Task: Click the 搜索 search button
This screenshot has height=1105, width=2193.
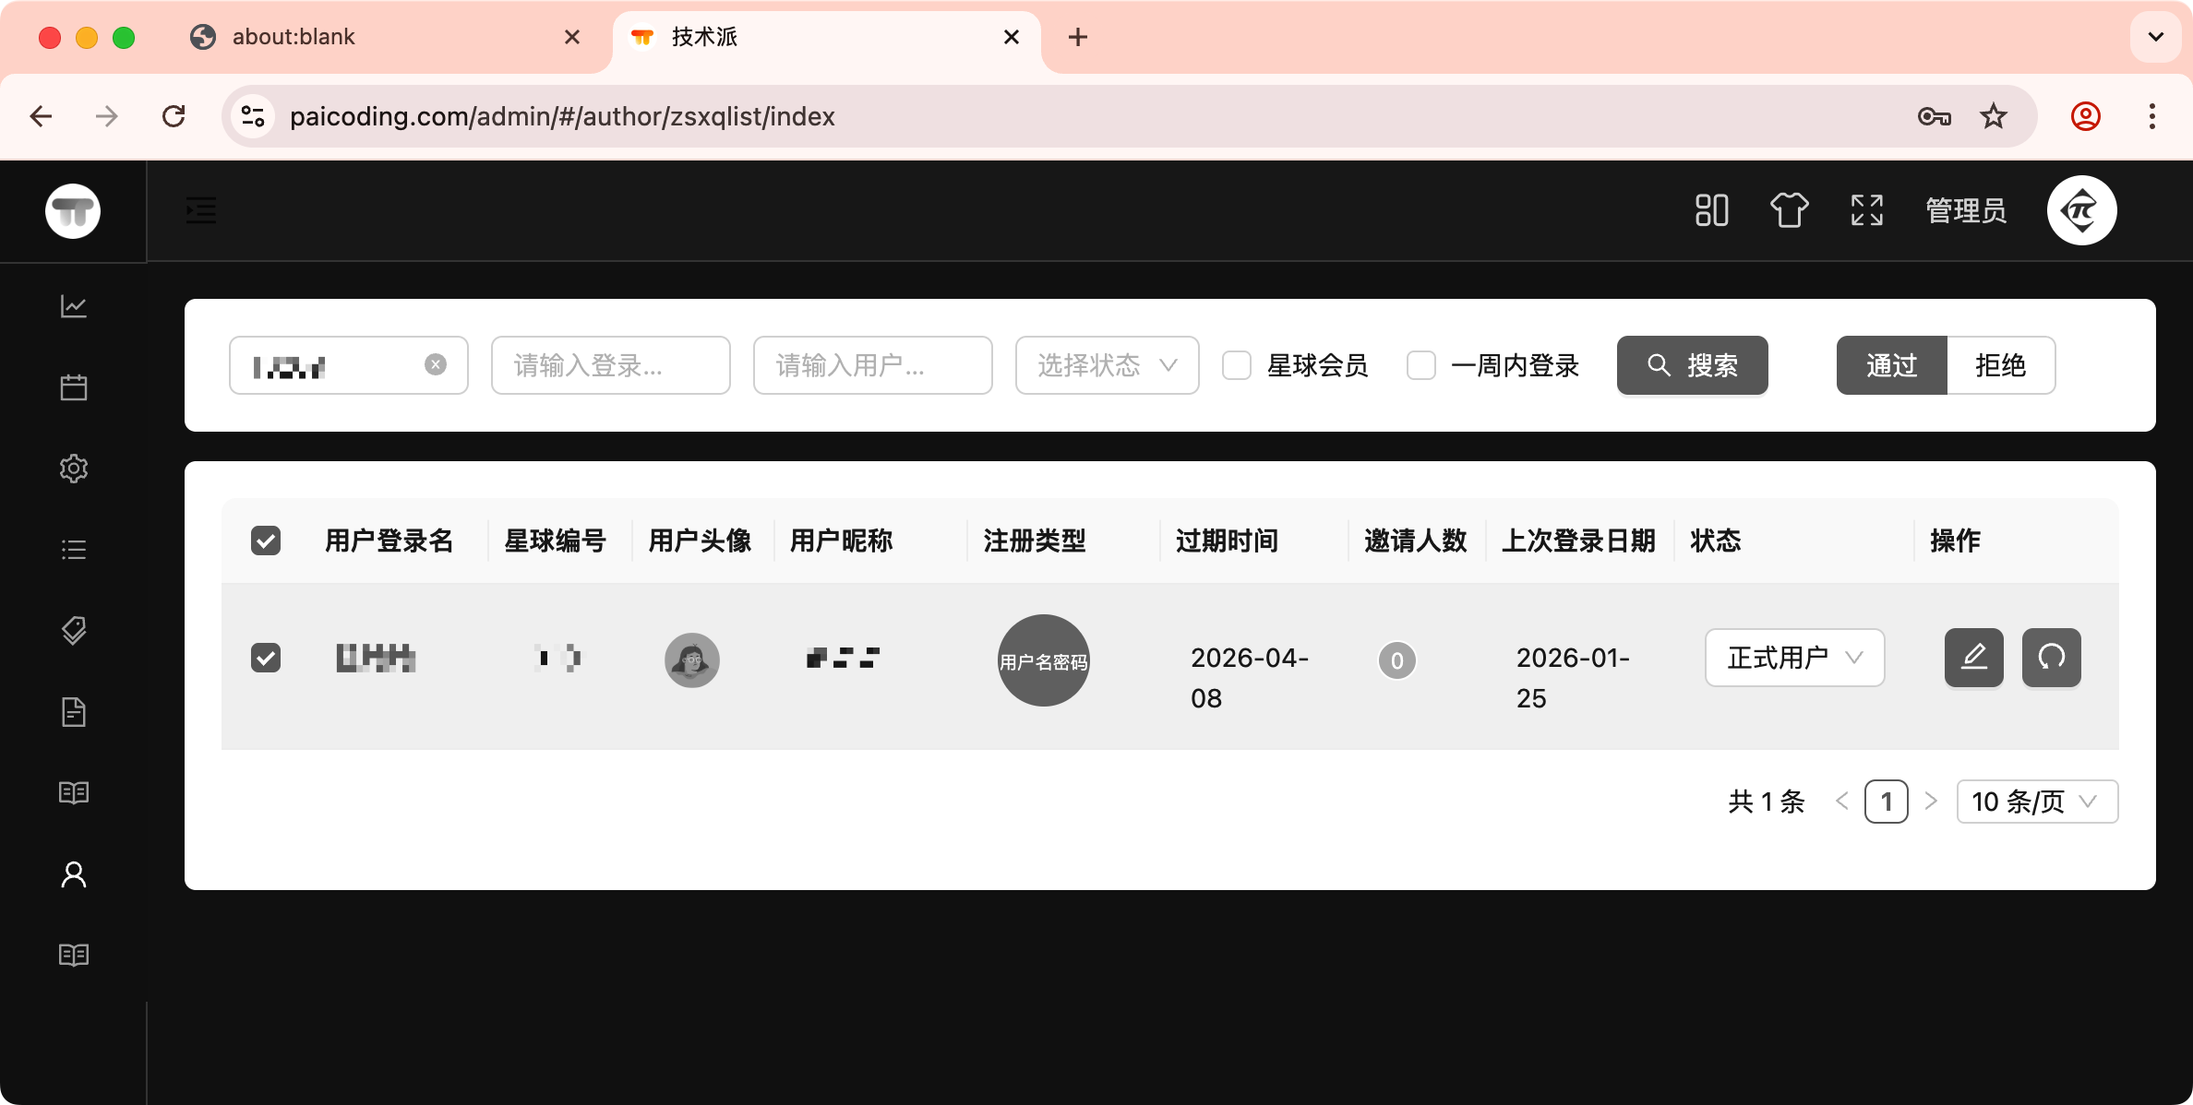Action: pos(1692,366)
